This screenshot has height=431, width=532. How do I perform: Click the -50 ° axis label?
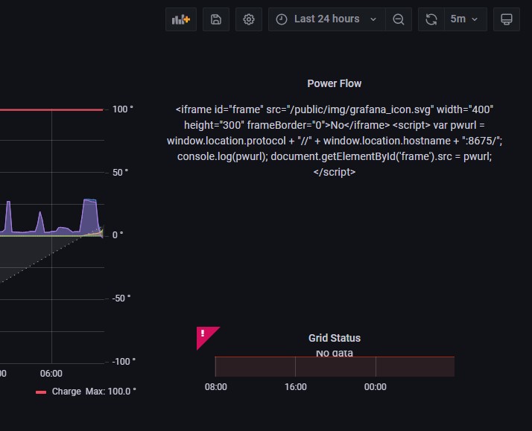pyautogui.click(x=121, y=298)
